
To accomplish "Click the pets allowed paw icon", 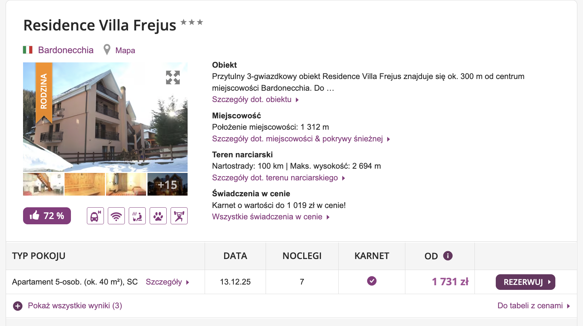I will 158,215.
